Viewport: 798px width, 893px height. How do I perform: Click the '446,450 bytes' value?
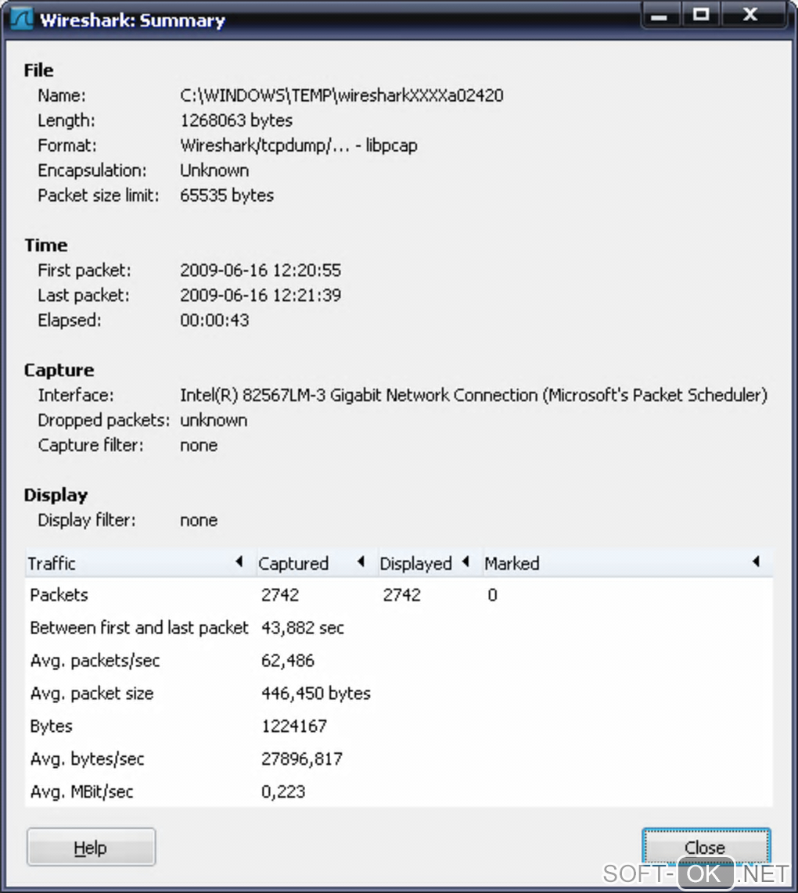click(316, 694)
